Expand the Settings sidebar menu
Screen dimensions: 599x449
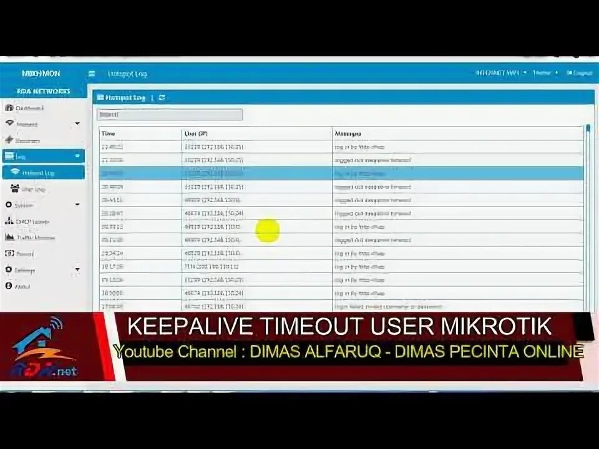click(43, 270)
